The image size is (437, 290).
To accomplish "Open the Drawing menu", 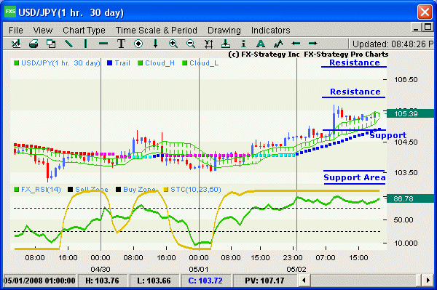I will coord(224,31).
